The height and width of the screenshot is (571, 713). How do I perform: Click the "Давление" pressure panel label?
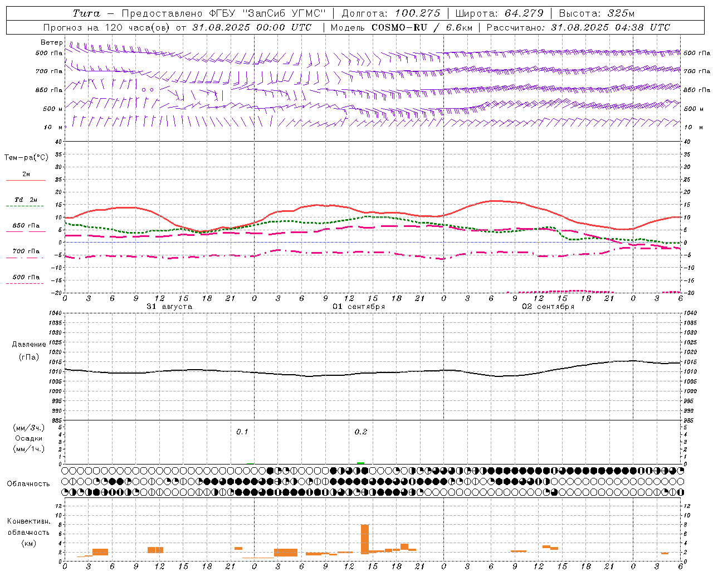[29, 345]
